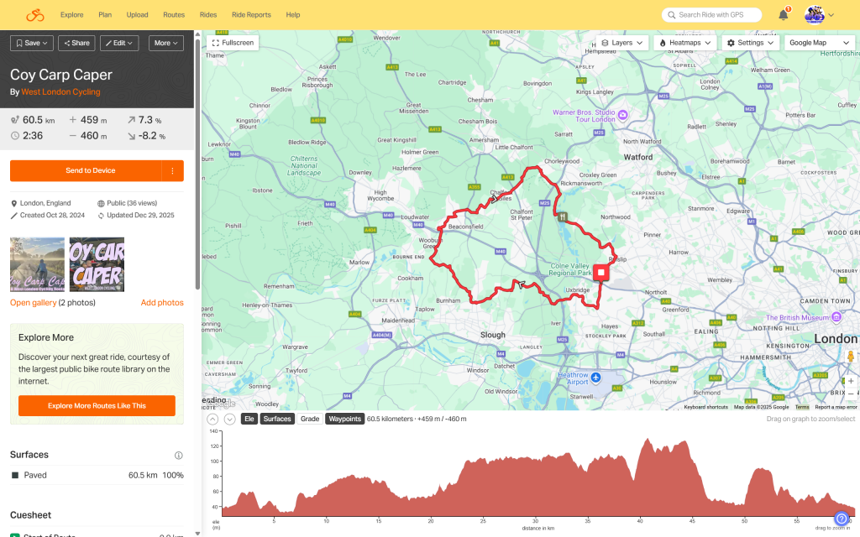Open the Routes menu
The width and height of the screenshot is (860, 537).
pyautogui.click(x=174, y=15)
